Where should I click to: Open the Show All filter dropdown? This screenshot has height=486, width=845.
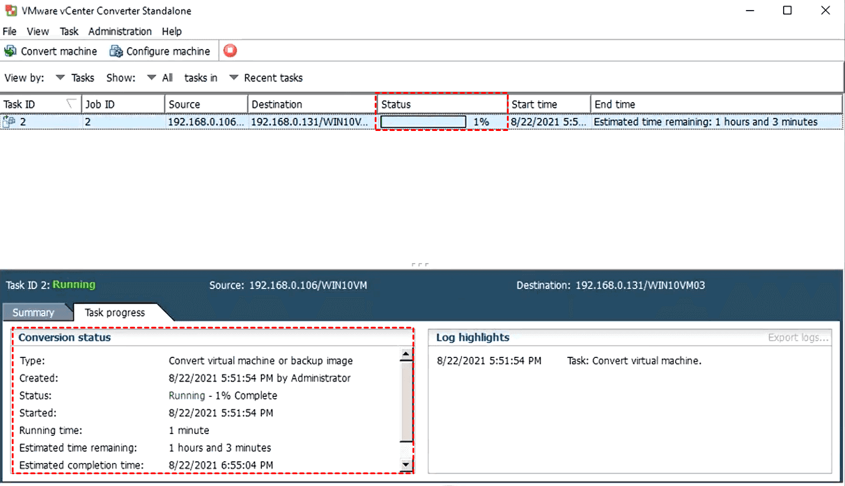pyautogui.click(x=152, y=78)
